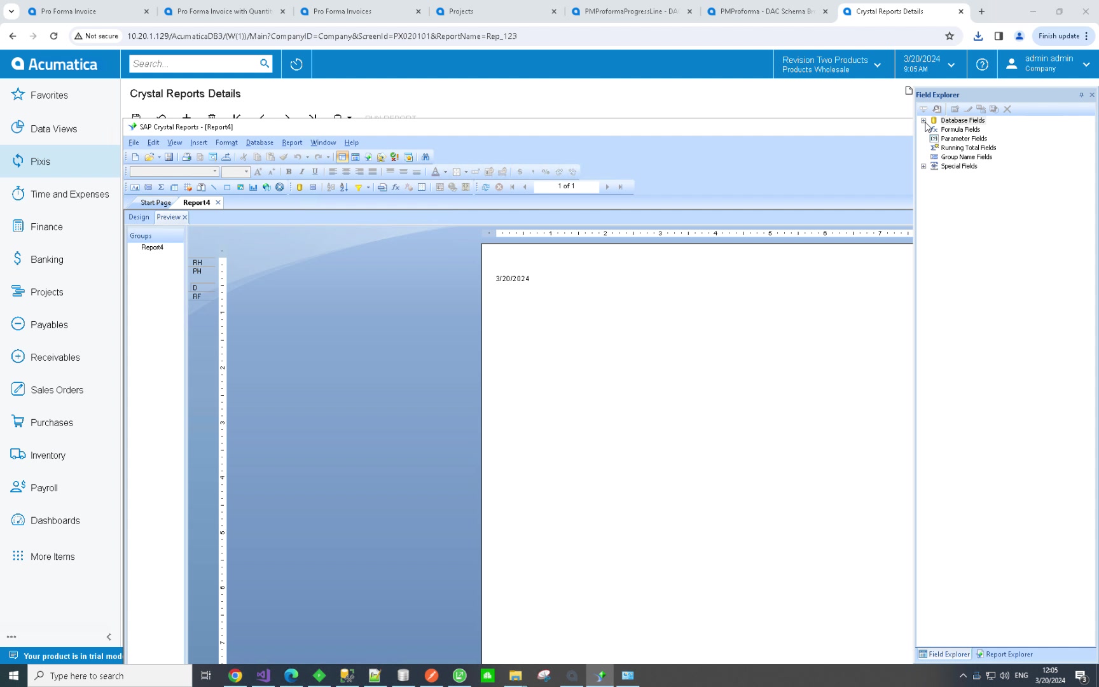Screen dimensions: 1099x687
Task: Open Report Explorer panel tab
Action: [x=1004, y=654]
